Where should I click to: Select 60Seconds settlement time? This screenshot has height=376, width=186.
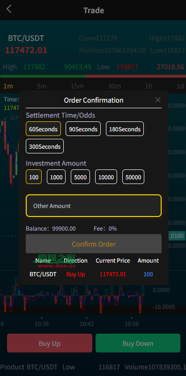point(43,129)
